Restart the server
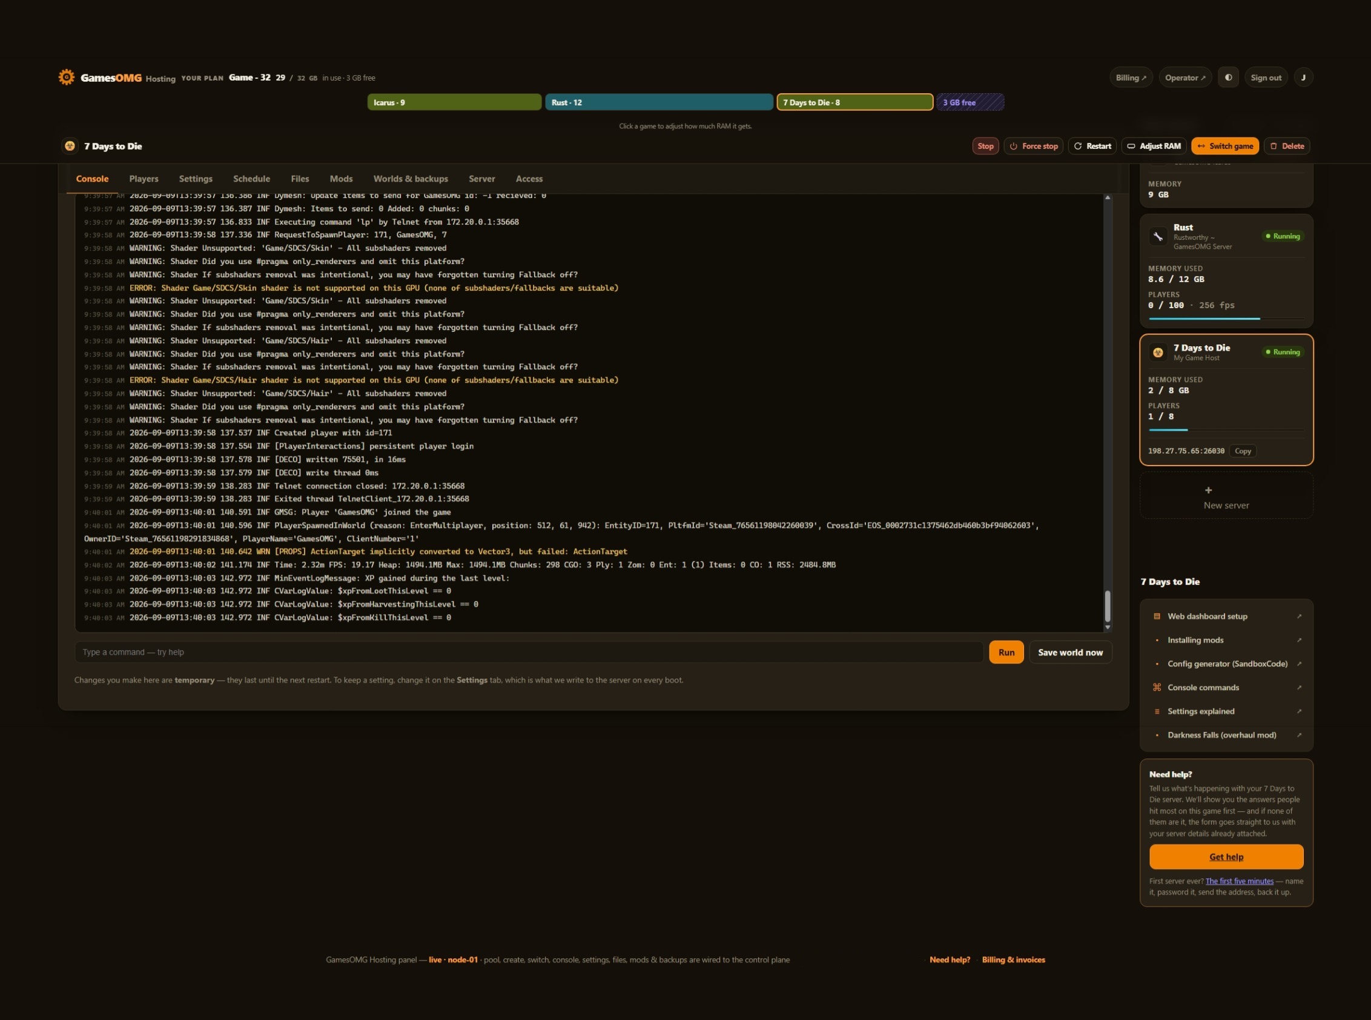 [x=1092, y=146]
